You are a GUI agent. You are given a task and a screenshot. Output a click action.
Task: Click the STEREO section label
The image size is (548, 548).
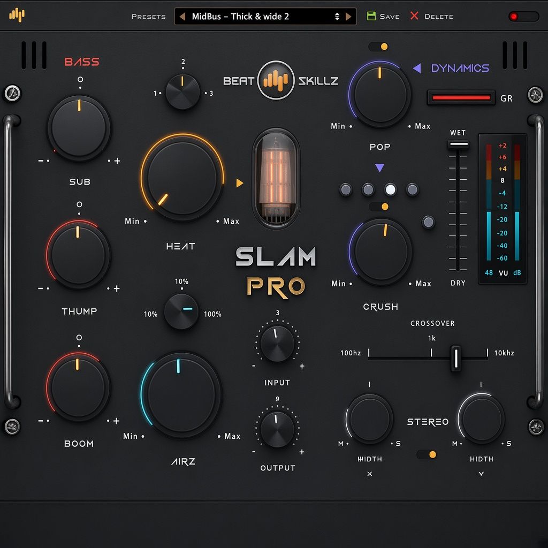click(428, 422)
